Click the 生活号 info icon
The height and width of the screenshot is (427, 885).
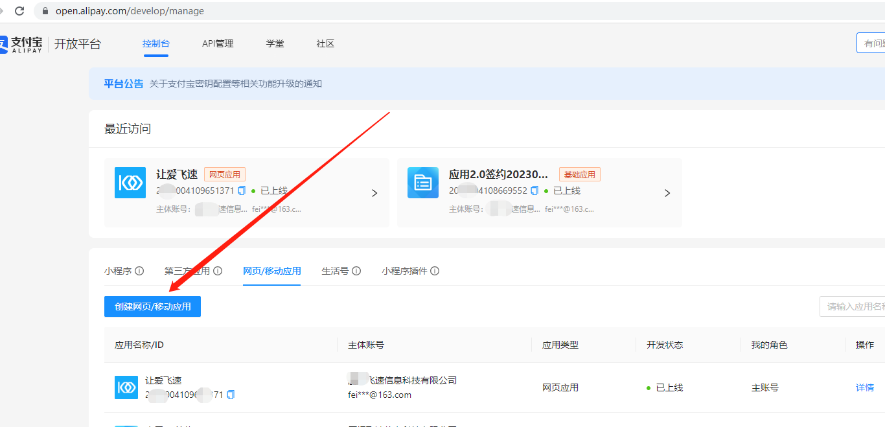(x=356, y=271)
